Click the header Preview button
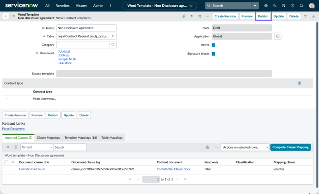Image resolution: width=319 pixels, height=194 pixels. tap(247, 16)
